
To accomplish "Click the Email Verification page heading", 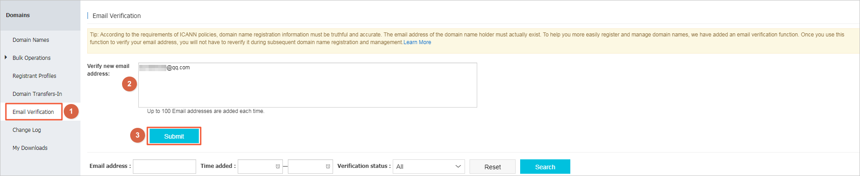I will pos(117,16).
